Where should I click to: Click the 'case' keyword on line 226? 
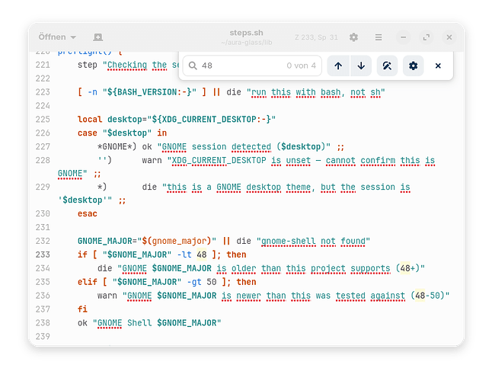pos(88,133)
